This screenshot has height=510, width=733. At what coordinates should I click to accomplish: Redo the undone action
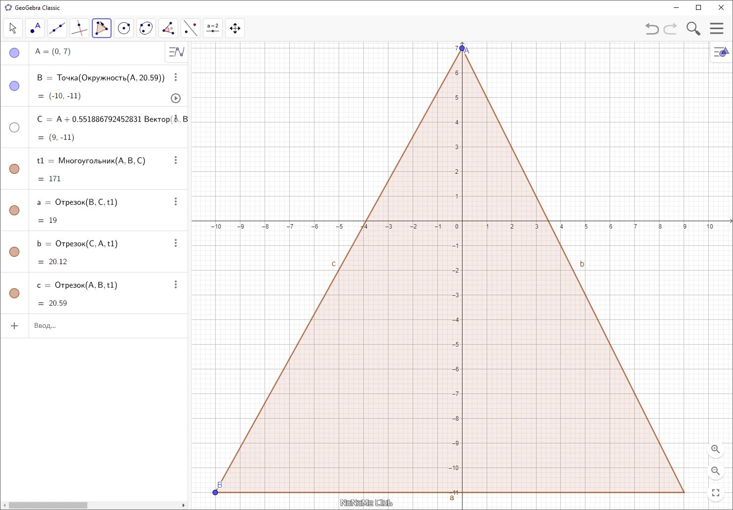(670, 29)
